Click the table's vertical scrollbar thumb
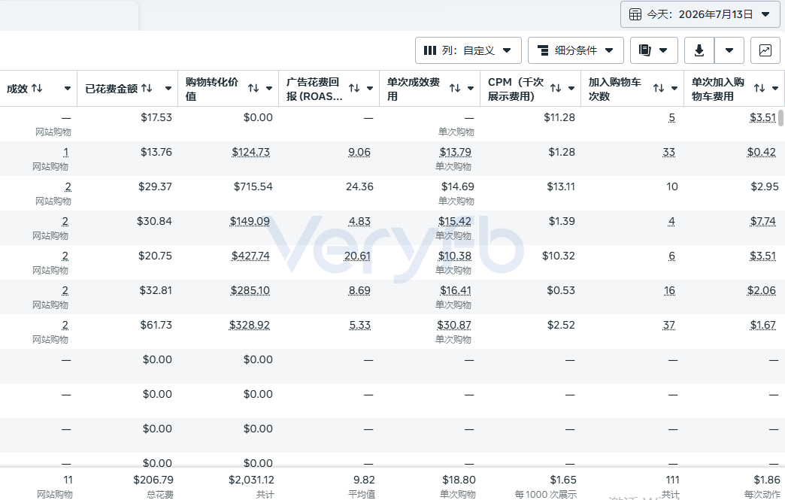Image resolution: width=785 pixels, height=500 pixels. (x=781, y=119)
